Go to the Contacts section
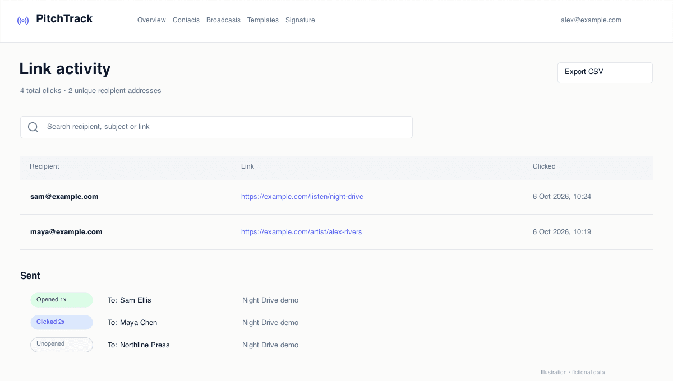This screenshot has width=673, height=381. coord(186,20)
